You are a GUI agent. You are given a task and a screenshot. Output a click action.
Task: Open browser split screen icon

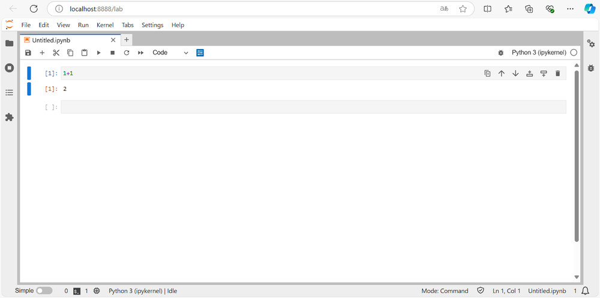(x=487, y=9)
